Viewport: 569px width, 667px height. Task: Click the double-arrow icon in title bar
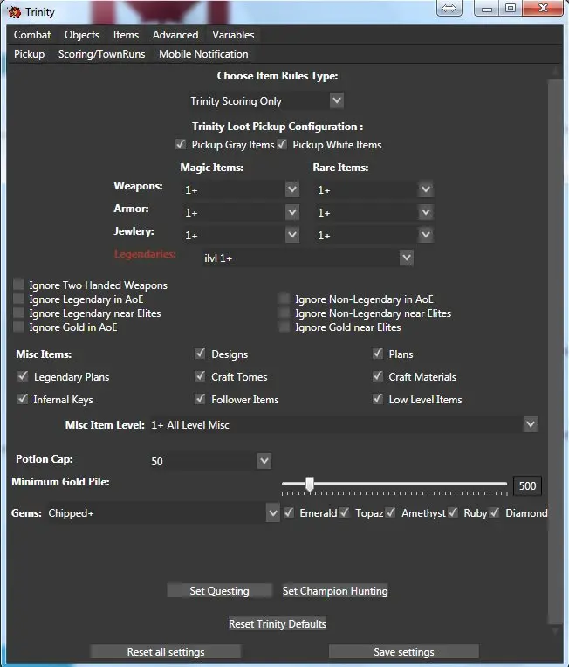pos(449,9)
